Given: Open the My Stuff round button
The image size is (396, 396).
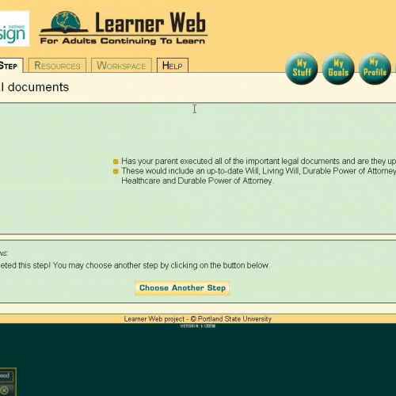Looking at the screenshot, I should coord(302,68).
